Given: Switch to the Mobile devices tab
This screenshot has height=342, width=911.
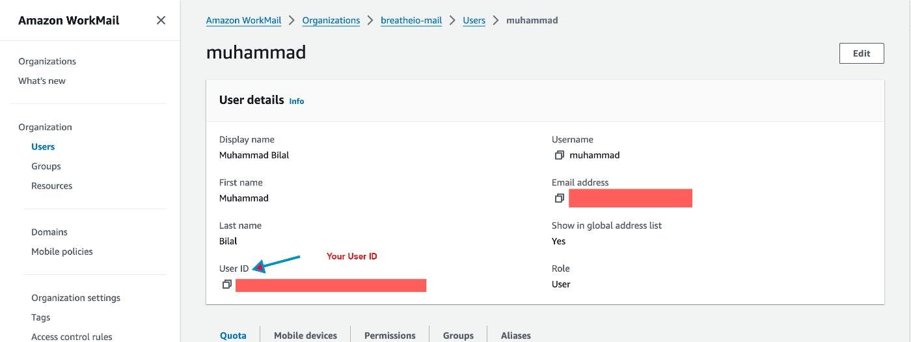Looking at the screenshot, I should [x=305, y=335].
